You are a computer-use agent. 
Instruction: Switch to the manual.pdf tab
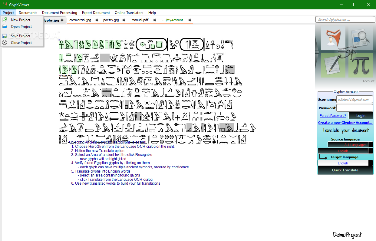[x=140, y=20]
